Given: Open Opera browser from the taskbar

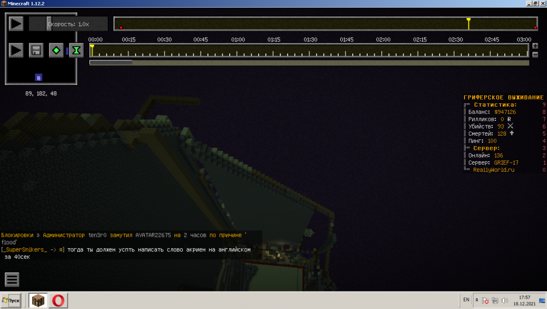Looking at the screenshot, I should 59,300.
